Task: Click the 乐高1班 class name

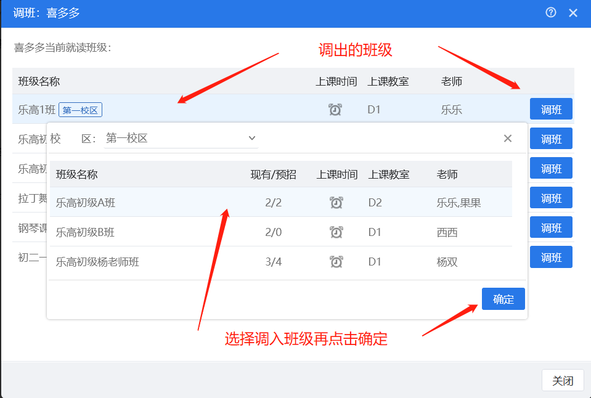Action: click(37, 110)
